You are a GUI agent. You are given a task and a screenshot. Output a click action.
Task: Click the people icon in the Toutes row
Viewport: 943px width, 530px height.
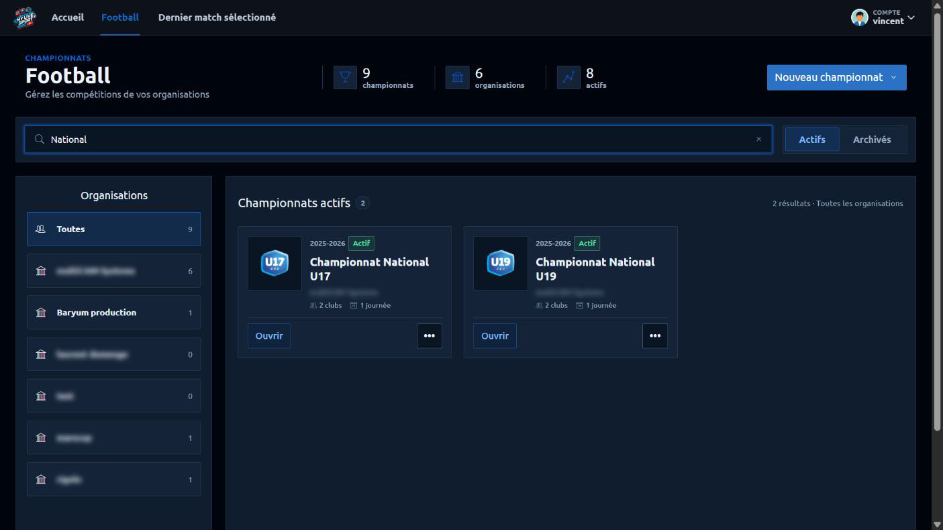tap(41, 229)
